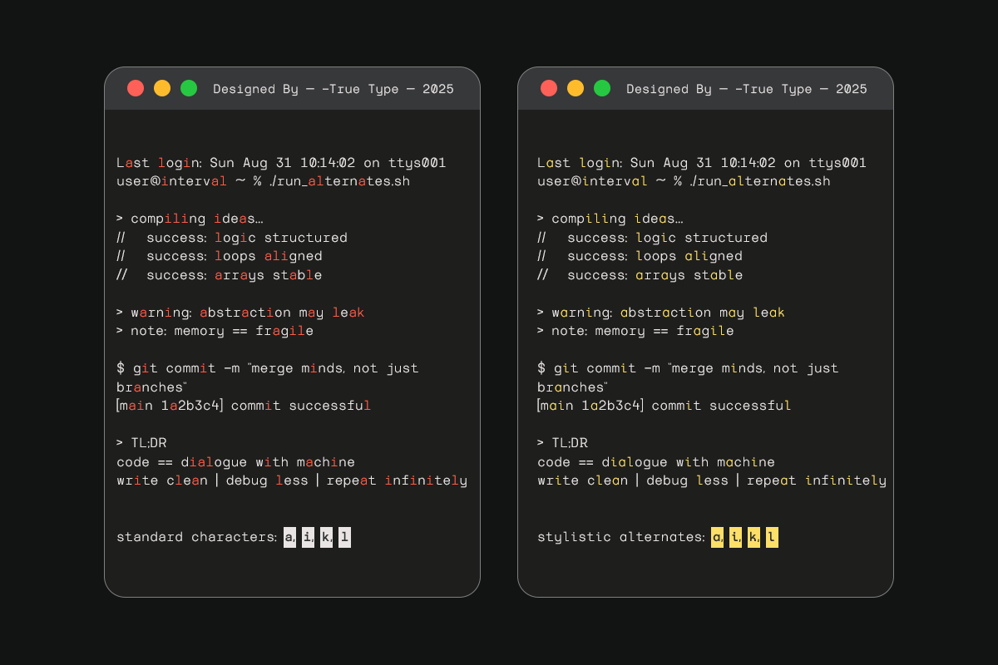Select the standard "i" character box
This screenshot has width=998, height=665.
coord(308,537)
